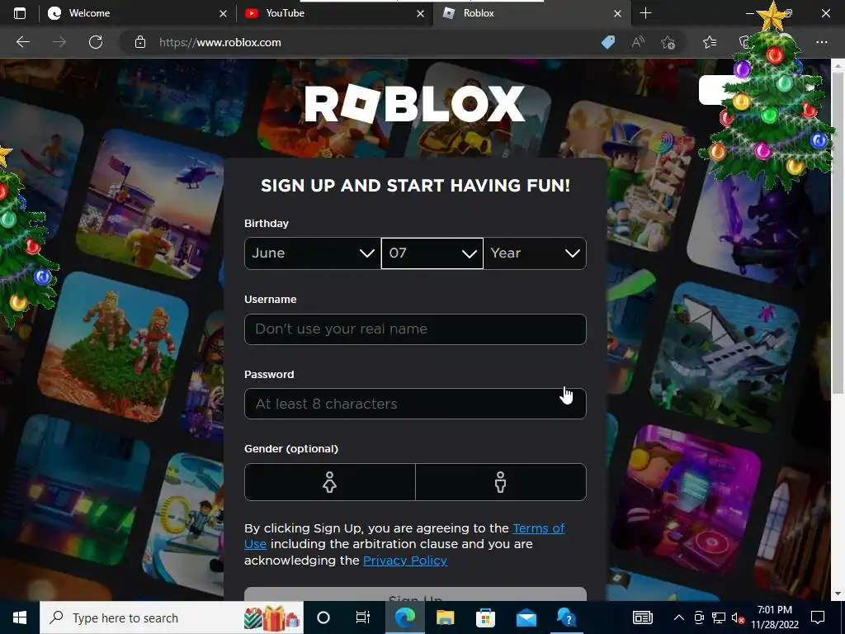Open the birthday Year dropdown

(535, 253)
